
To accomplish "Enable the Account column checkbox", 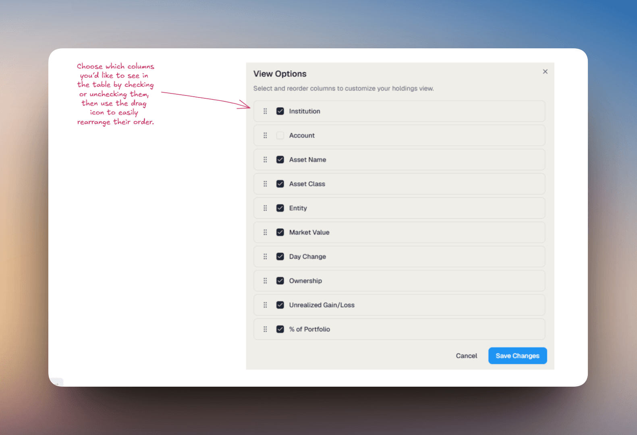I will (280, 135).
